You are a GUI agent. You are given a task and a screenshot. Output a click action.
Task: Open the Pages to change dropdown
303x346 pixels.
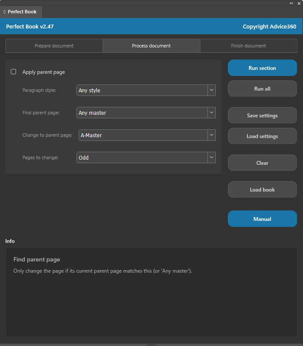[146, 157]
